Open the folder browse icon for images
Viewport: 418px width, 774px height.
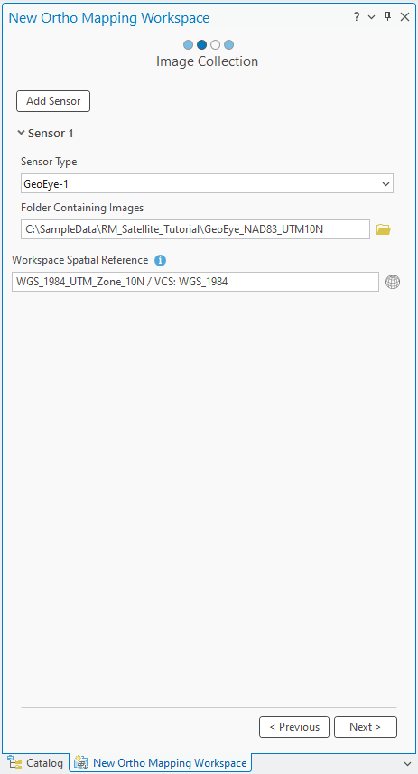pos(384,229)
